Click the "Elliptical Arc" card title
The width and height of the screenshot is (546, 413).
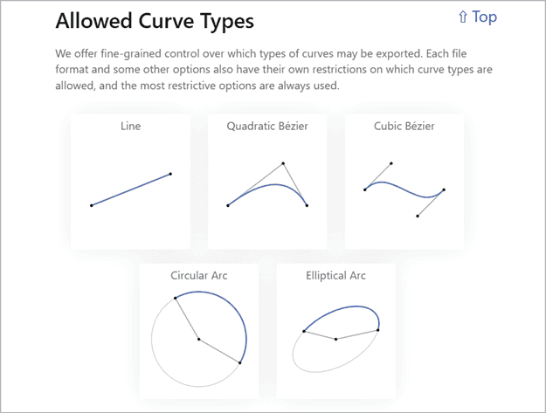336,276
